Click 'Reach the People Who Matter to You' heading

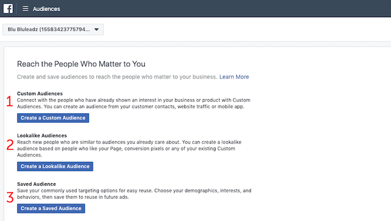(x=81, y=64)
